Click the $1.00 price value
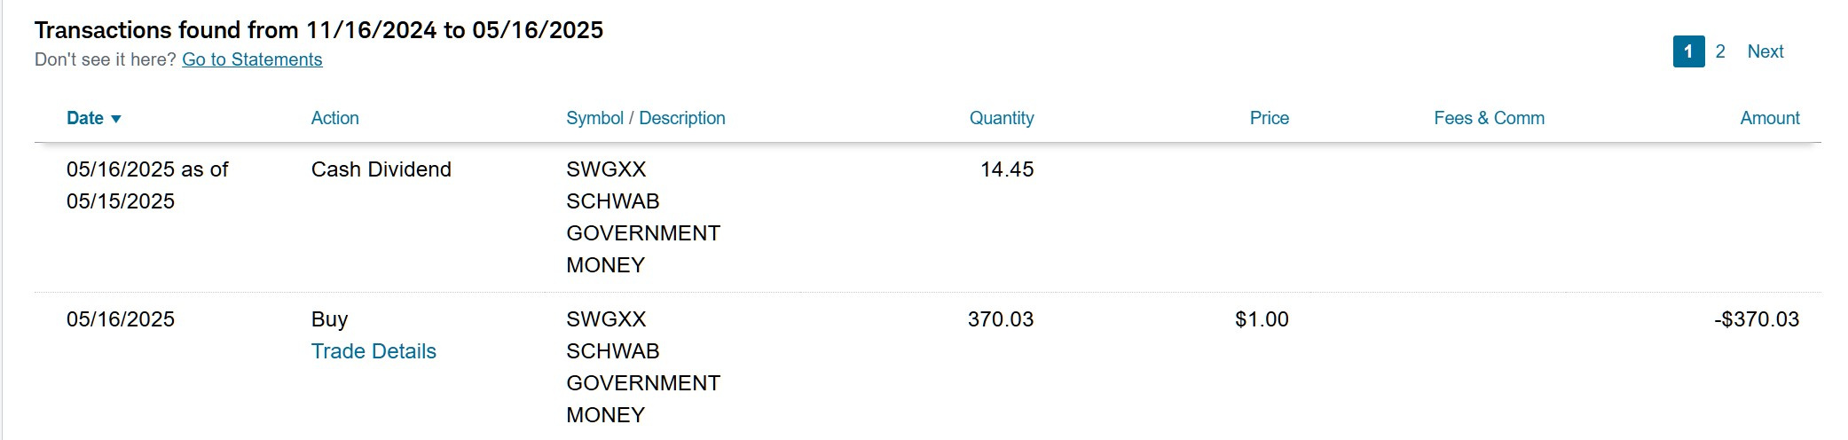The height and width of the screenshot is (440, 1848). point(1262,319)
